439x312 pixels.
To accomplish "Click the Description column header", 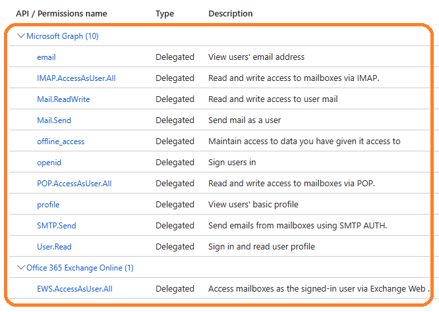I will 231,13.
